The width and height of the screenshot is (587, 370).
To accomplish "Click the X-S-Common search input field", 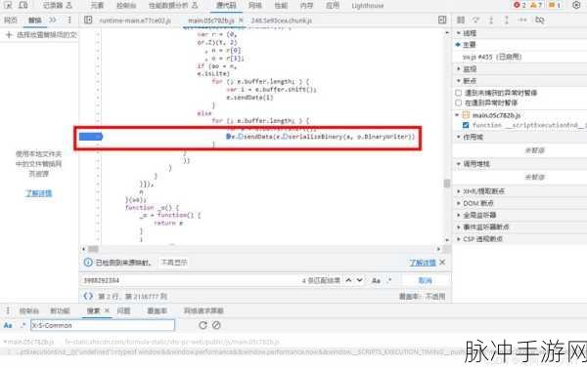I will [x=103, y=325].
